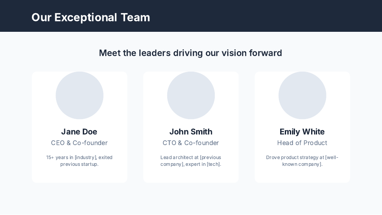
Task: Select the "[industry]" placeholder in Jane's bio
Action: (x=85, y=157)
